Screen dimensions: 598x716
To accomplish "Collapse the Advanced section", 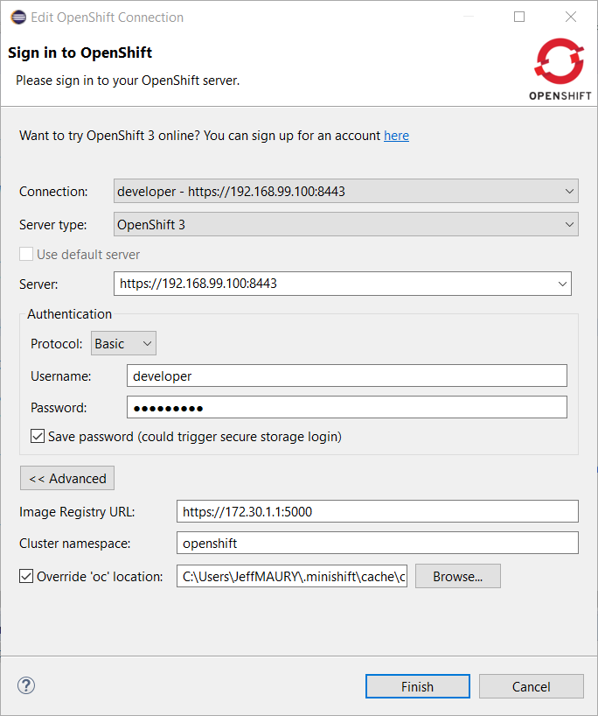I will [67, 478].
